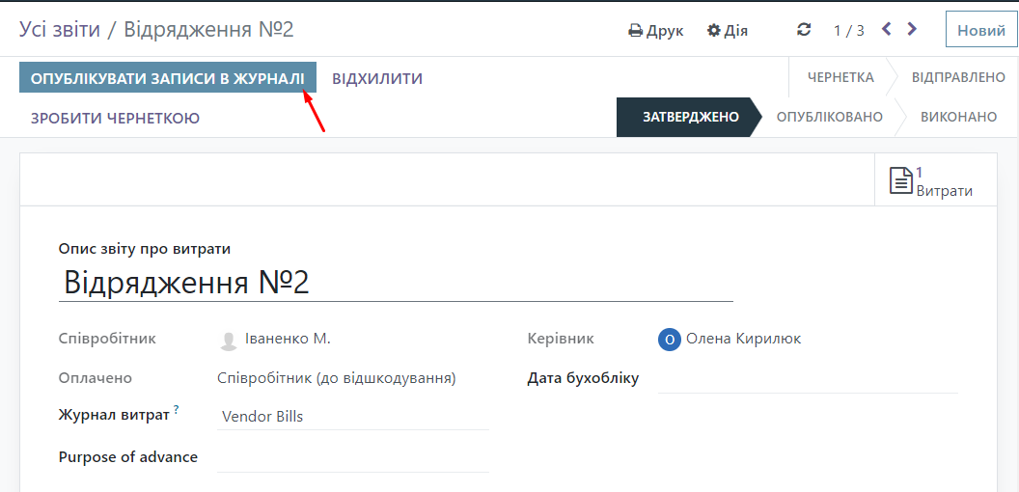1019x492 pixels.
Task: Click Зробити чернеткою button
Action: click(x=115, y=118)
